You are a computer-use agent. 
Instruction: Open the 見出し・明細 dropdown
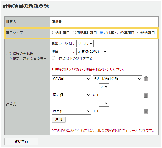coord(85,44)
